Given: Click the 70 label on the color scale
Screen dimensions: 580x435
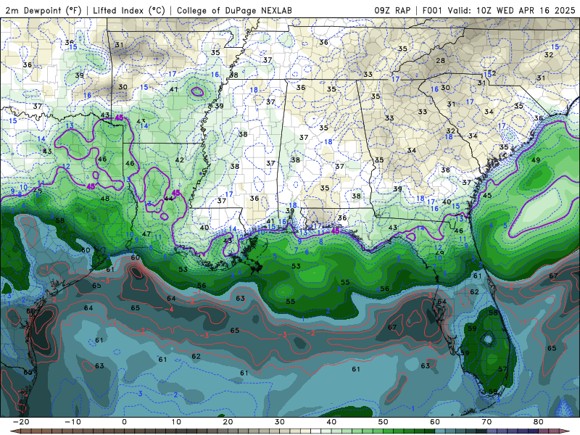Looking at the screenshot, I should (486, 422).
